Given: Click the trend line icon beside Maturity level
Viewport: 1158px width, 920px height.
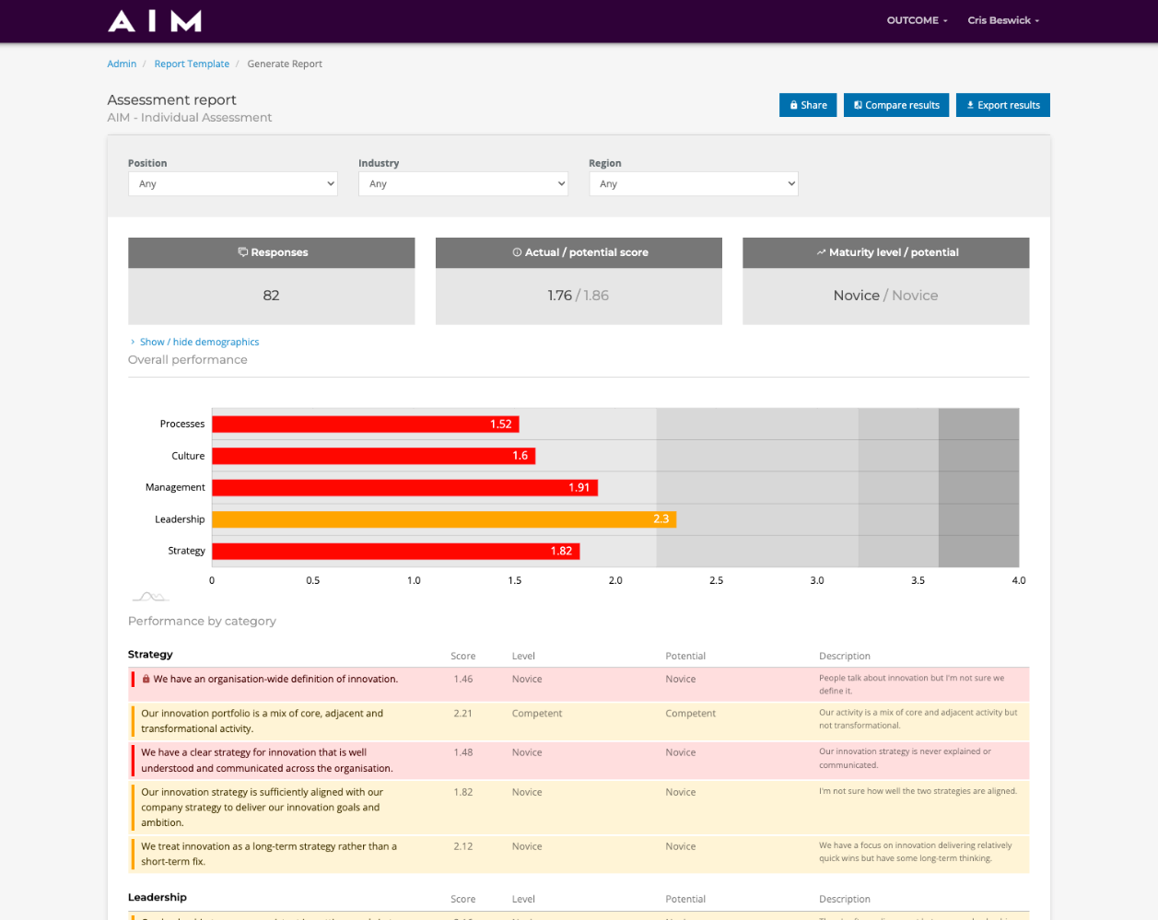Looking at the screenshot, I should [821, 252].
